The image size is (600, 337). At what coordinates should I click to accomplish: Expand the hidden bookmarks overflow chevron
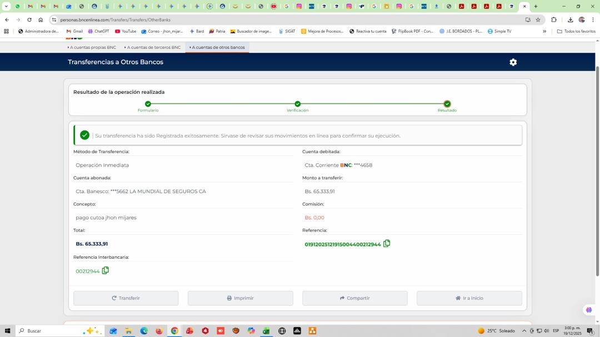544,31
